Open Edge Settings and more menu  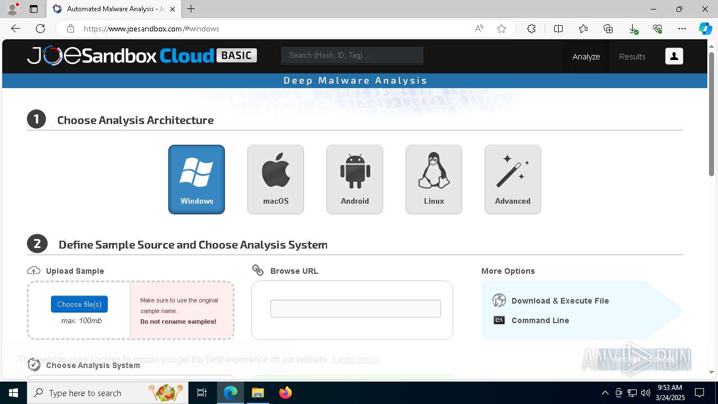tap(682, 29)
